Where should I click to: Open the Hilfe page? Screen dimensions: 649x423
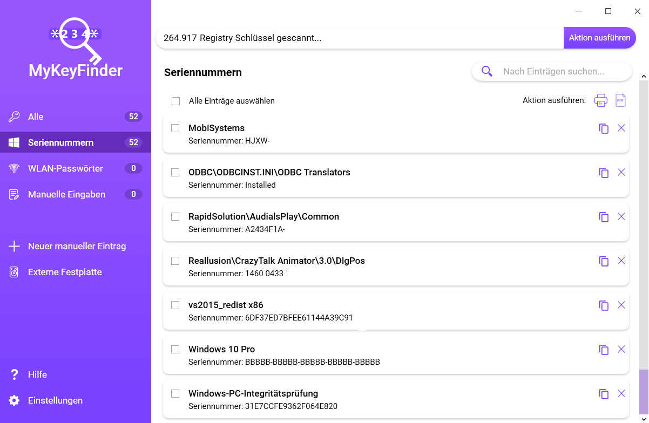[76, 374]
